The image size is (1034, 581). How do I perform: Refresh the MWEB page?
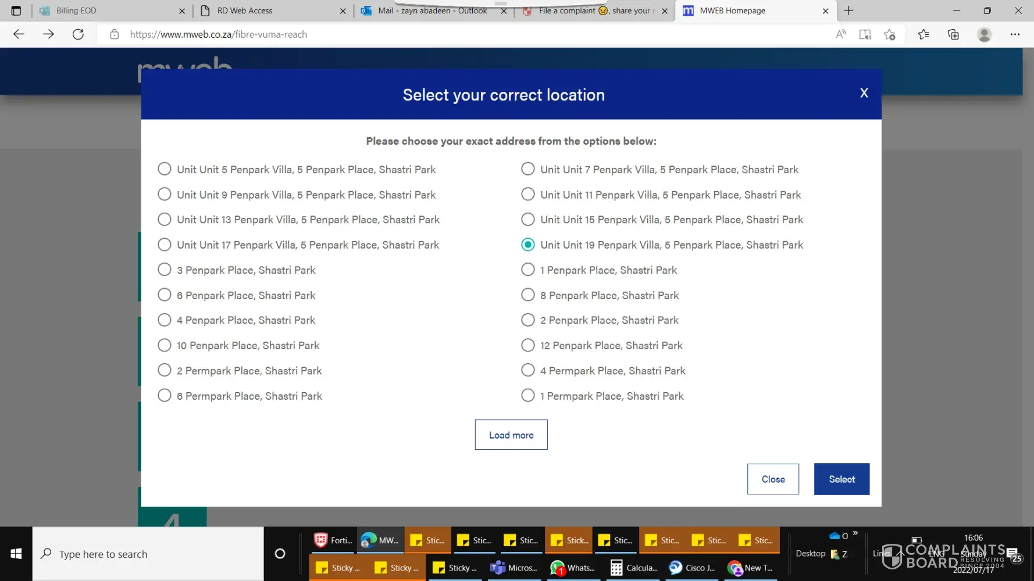point(78,34)
